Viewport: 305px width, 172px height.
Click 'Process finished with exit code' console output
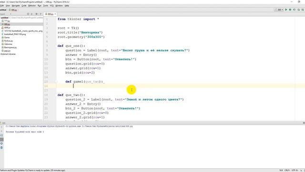click(x=25, y=132)
